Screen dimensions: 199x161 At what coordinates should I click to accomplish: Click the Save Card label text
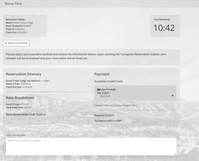pos(105,96)
